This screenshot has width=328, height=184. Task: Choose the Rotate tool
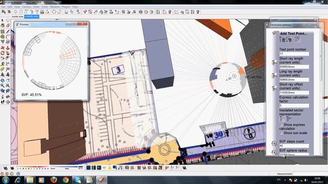point(3,53)
